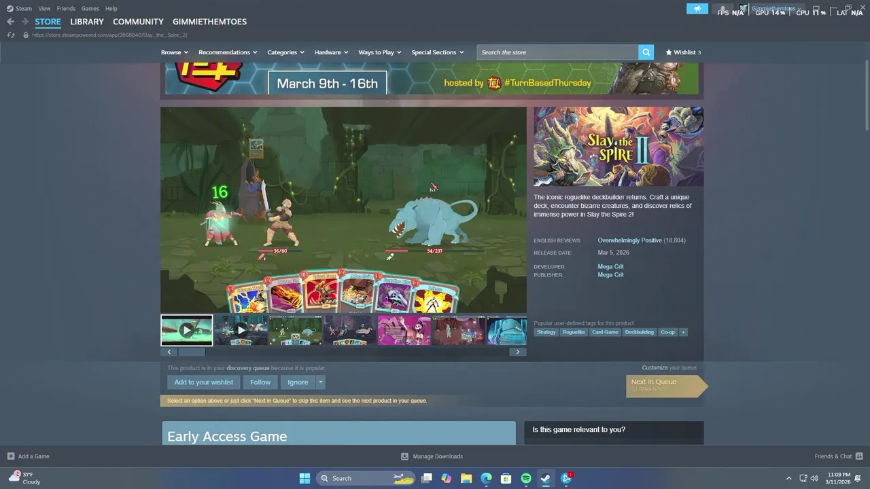Open Manage Downloads
Screen dimensions: 870x489
(x=432, y=456)
